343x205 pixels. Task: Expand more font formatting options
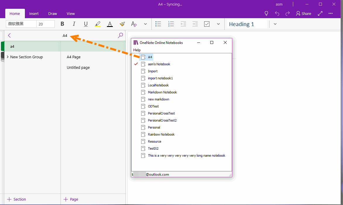click(x=145, y=24)
